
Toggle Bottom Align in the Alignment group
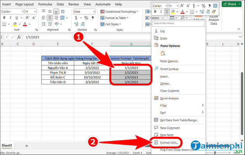point(56,11)
